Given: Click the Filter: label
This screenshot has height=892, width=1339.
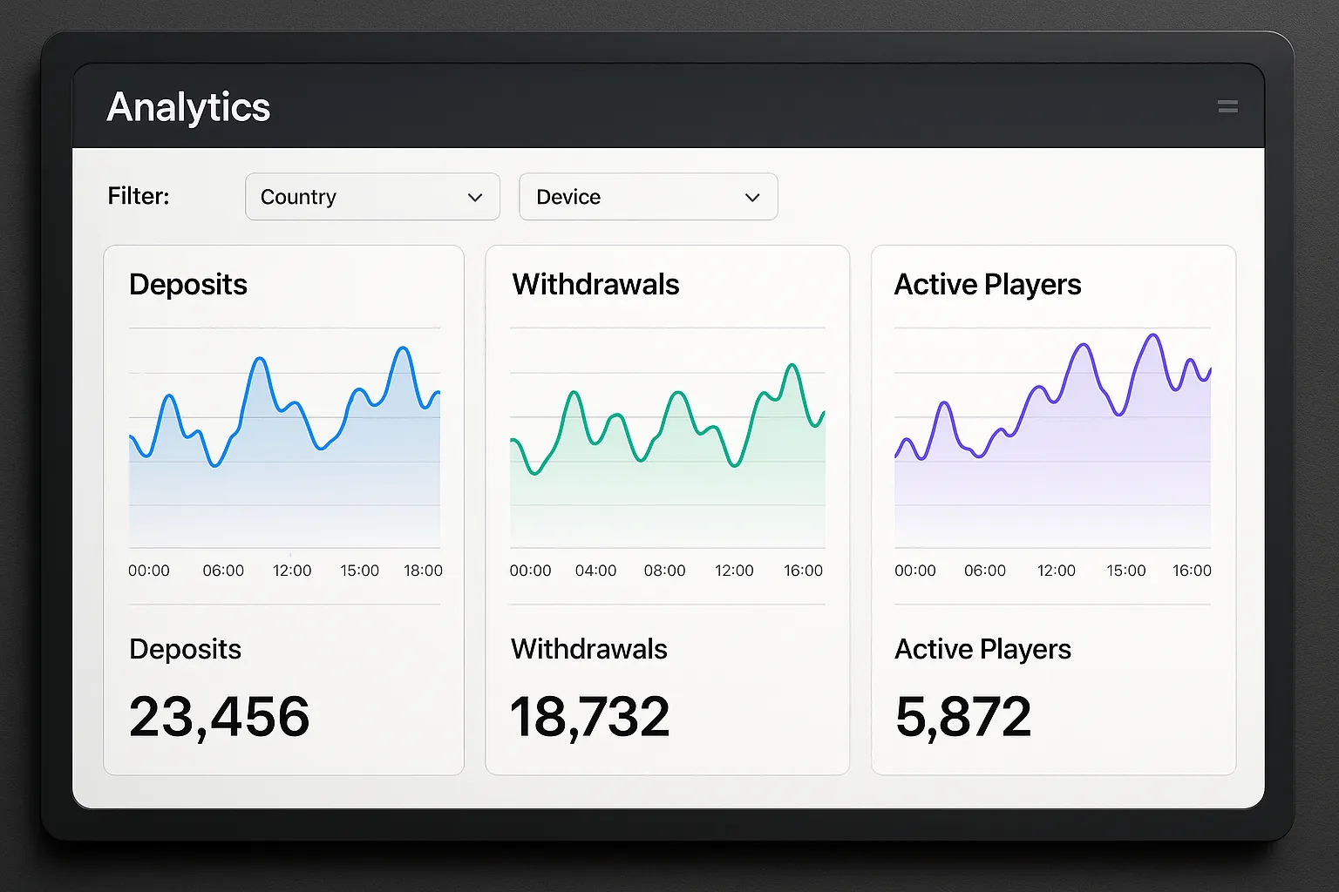Looking at the screenshot, I should pos(138,196).
